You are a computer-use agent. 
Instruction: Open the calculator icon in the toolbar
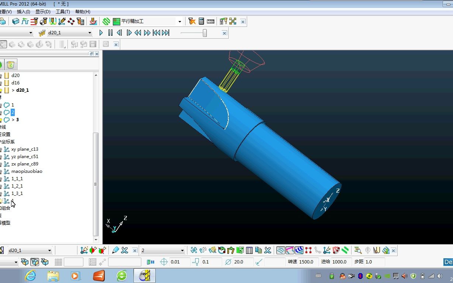(201, 21)
